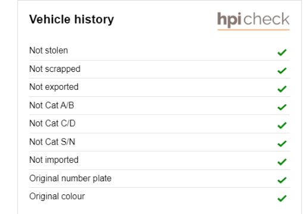
Task: Click the green checkmark beside Not imported
Action: (282, 162)
